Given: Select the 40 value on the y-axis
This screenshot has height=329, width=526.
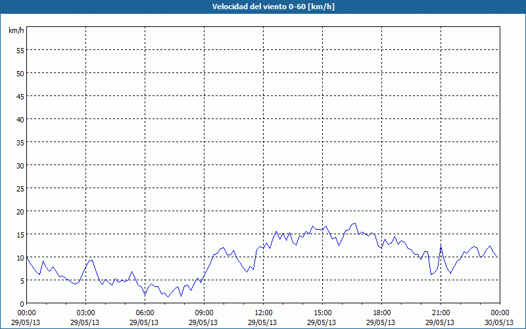Looking at the screenshot, I should 20,120.
